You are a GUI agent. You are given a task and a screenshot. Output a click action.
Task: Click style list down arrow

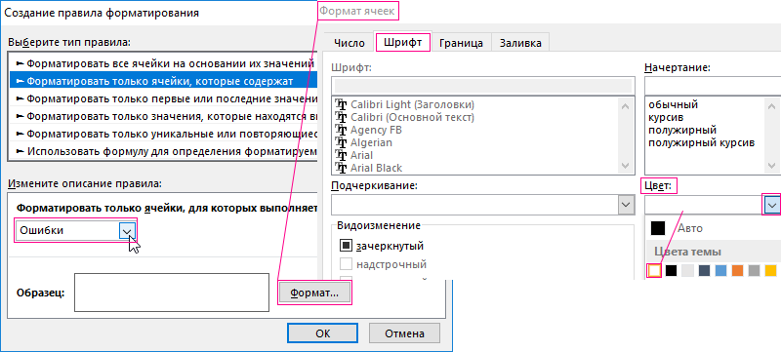pyautogui.click(x=772, y=166)
